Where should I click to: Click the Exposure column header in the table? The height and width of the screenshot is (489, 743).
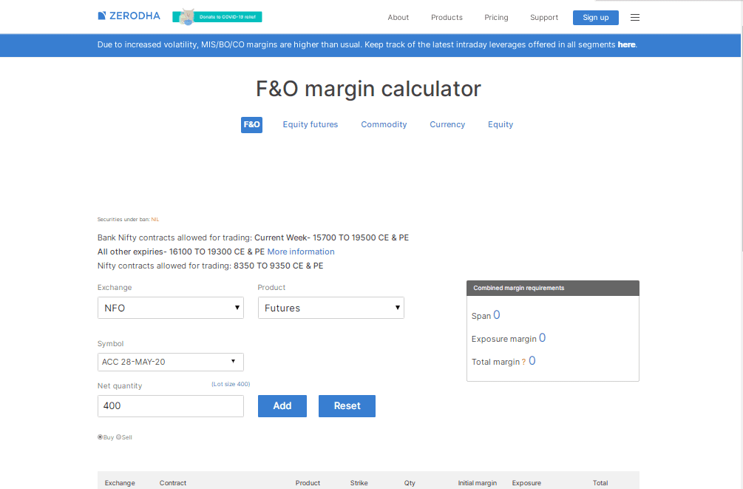pos(526,483)
